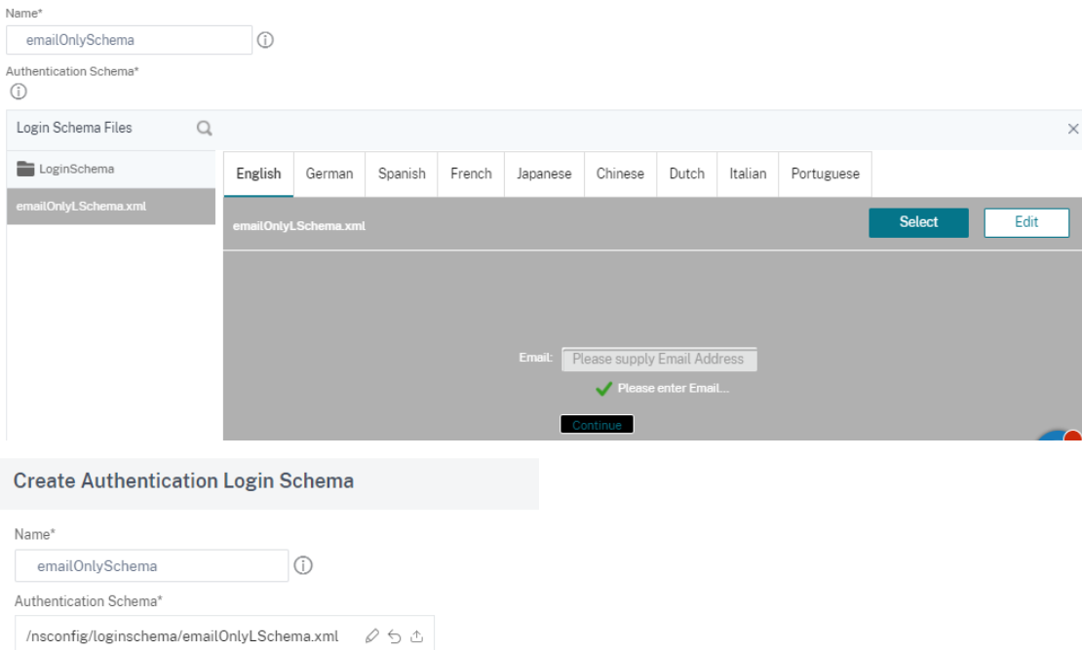Select emailOnlyLSchema.xml in file list
Image resolution: width=1082 pixels, height=650 pixels.
(x=111, y=207)
